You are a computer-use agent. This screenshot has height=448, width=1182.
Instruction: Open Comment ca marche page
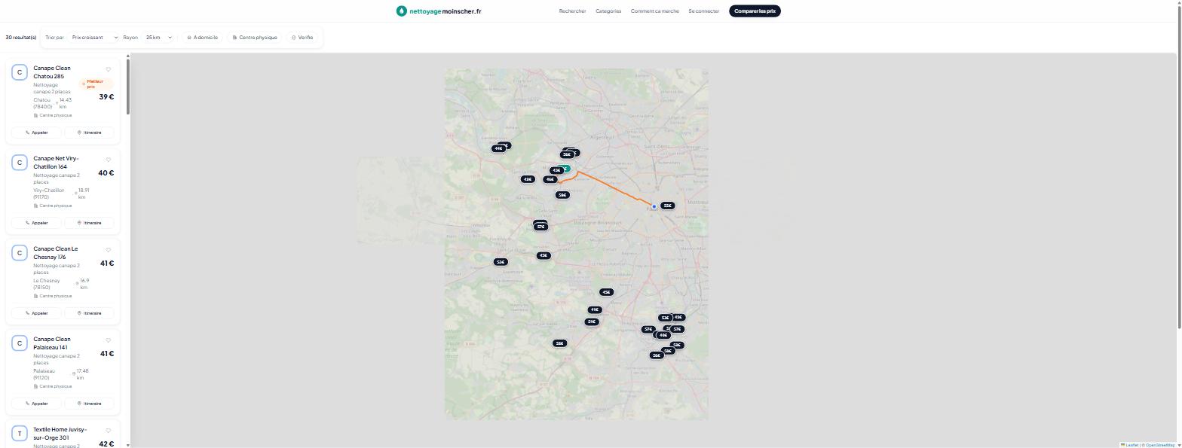[x=655, y=11]
